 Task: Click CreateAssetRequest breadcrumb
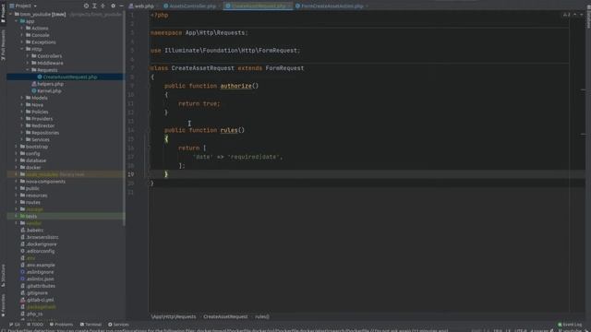[225, 316]
